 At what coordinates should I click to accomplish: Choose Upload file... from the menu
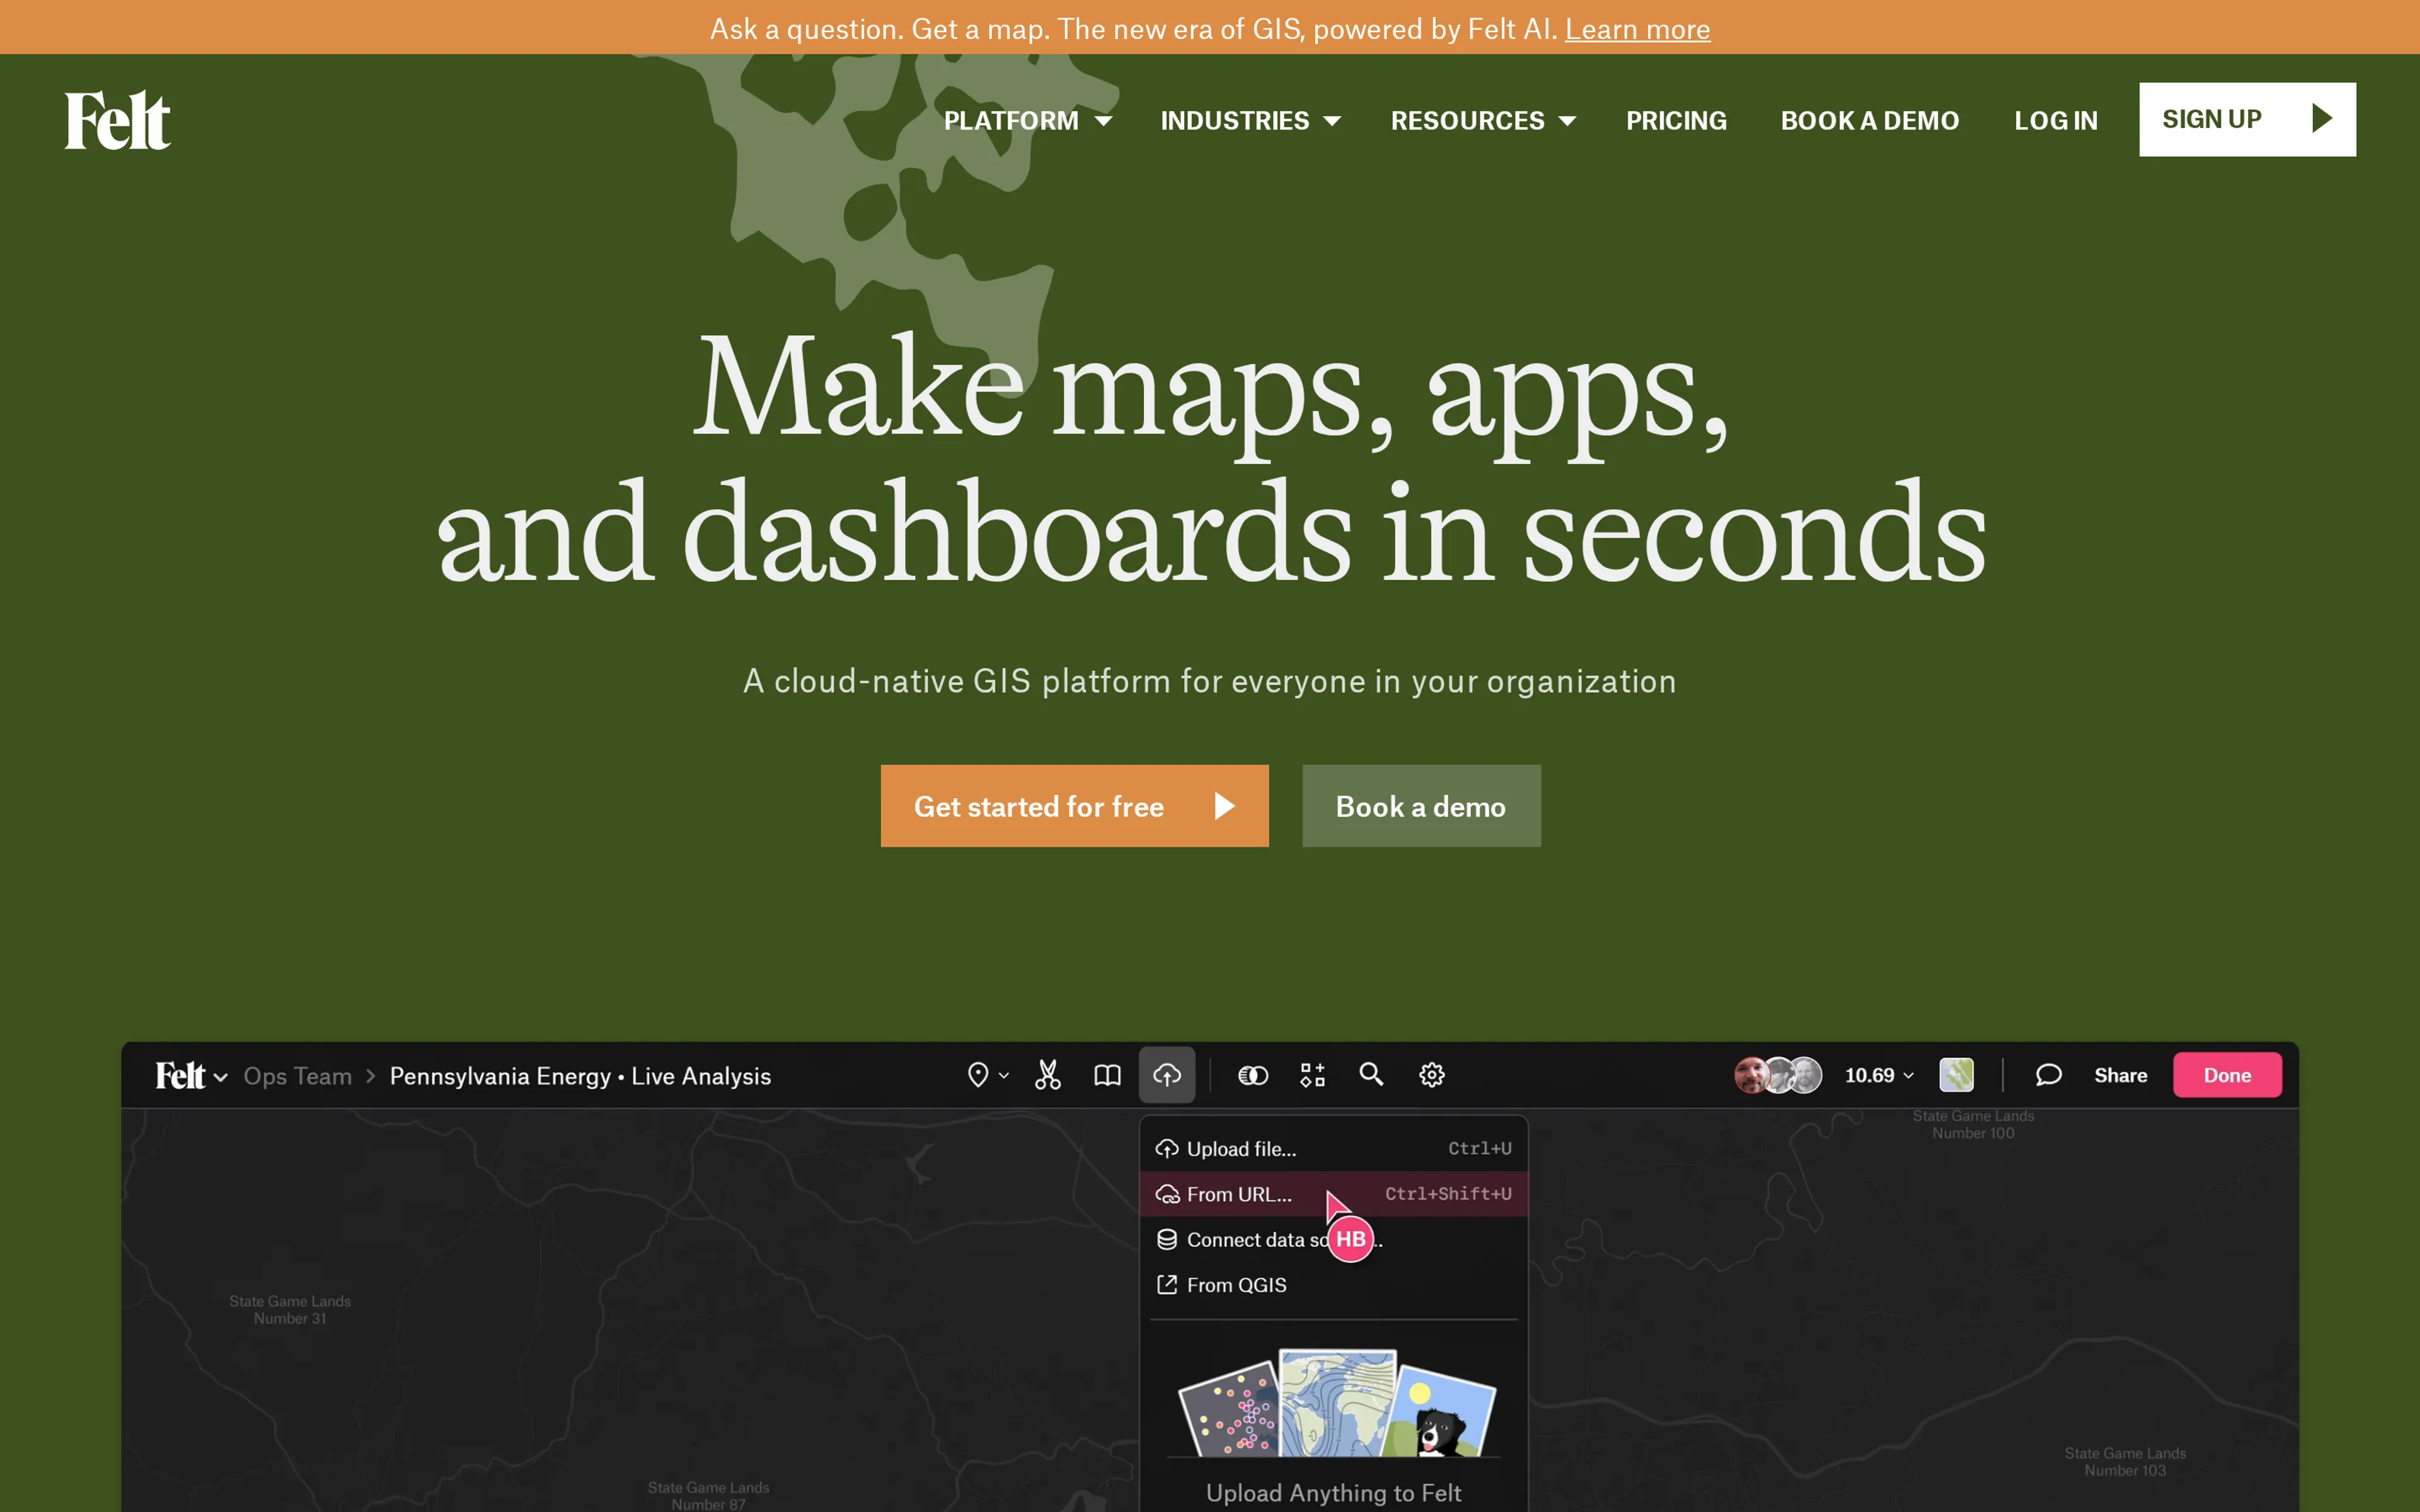(x=1333, y=1149)
